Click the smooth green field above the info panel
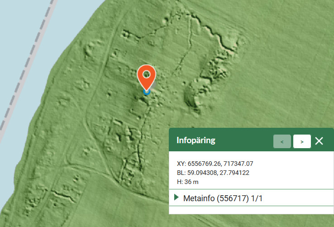The image size is (334, 227). point(281,82)
